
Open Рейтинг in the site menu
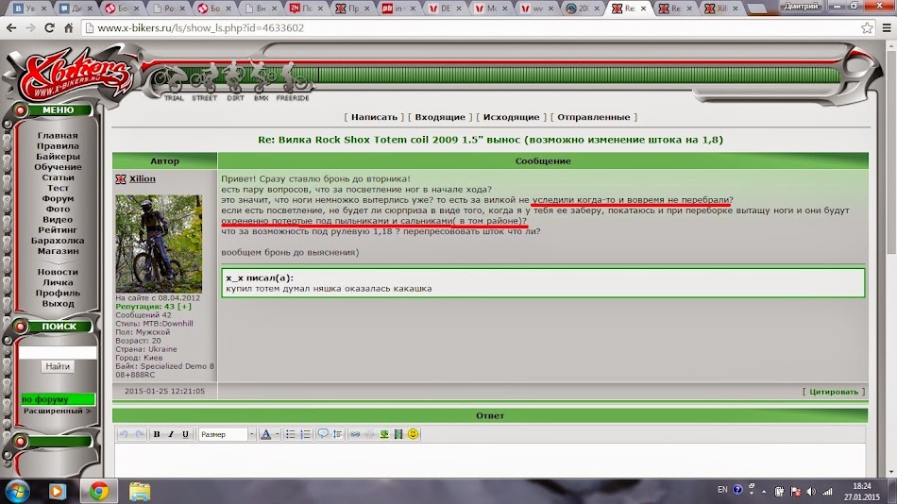coord(58,230)
